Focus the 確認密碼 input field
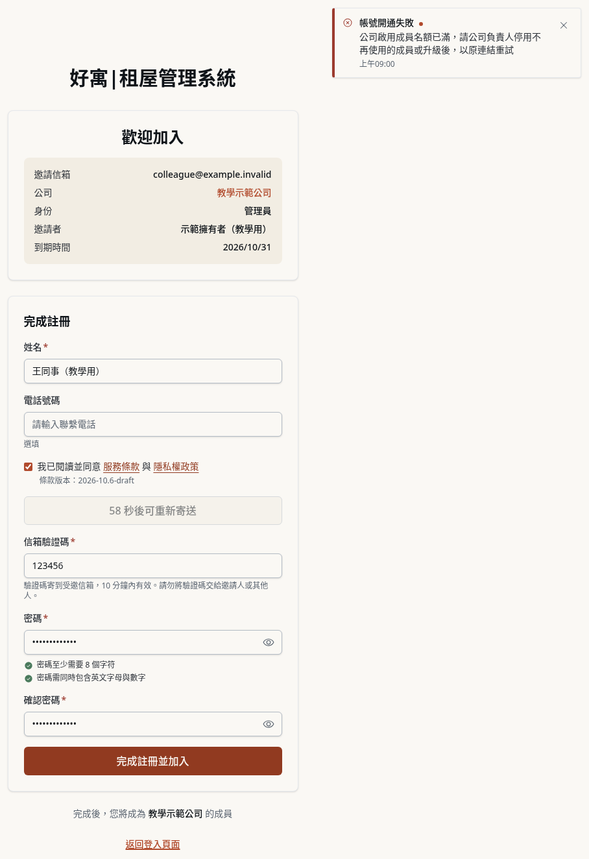 153,724
